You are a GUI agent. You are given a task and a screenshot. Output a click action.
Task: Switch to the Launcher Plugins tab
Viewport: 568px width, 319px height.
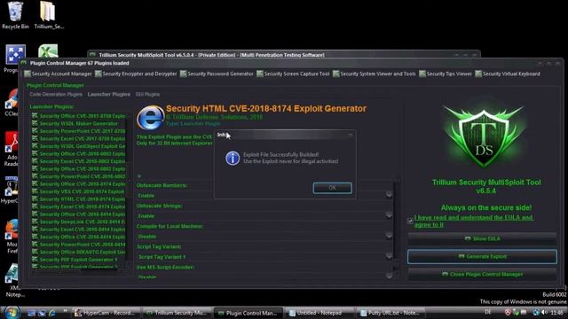coord(108,94)
